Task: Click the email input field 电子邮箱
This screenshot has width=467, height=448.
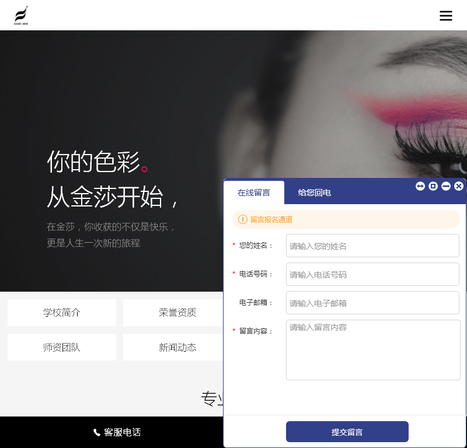Action: click(372, 303)
